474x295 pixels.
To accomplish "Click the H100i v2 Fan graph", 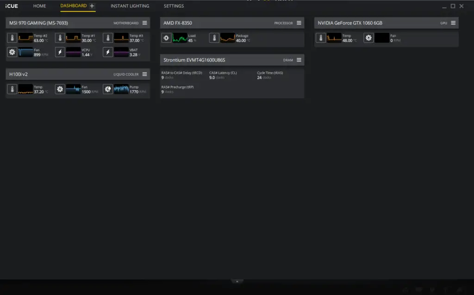I will click(73, 89).
